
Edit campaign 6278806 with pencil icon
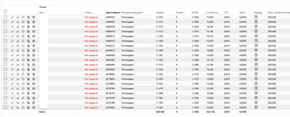(12, 74)
